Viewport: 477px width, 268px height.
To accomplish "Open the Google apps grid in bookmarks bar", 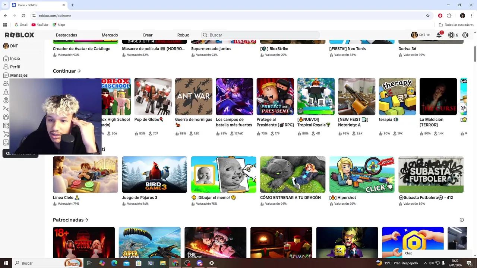I will click(5, 25).
